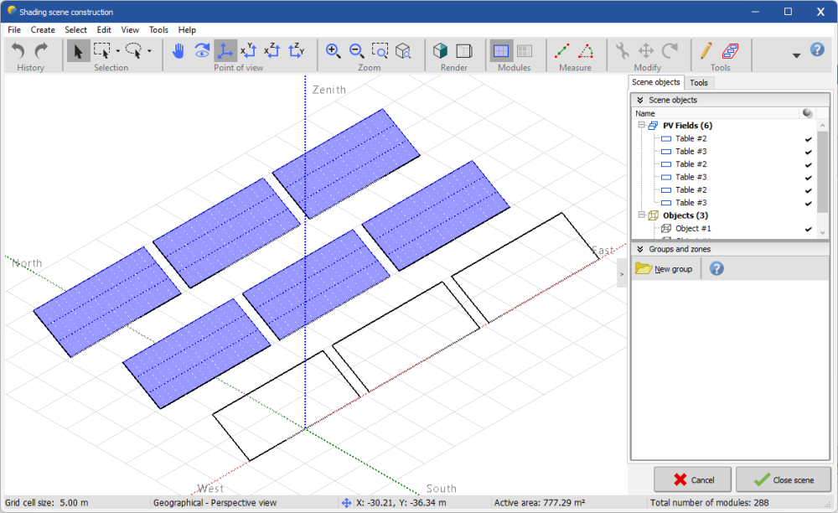The height and width of the screenshot is (513, 838).
Task: Select the pencil icon in Tools
Action: (x=706, y=51)
